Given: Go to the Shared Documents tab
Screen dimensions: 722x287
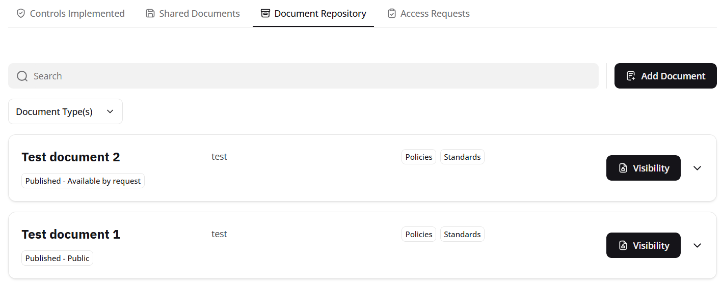Looking at the screenshot, I should pyautogui.click(x=199, y=14).
